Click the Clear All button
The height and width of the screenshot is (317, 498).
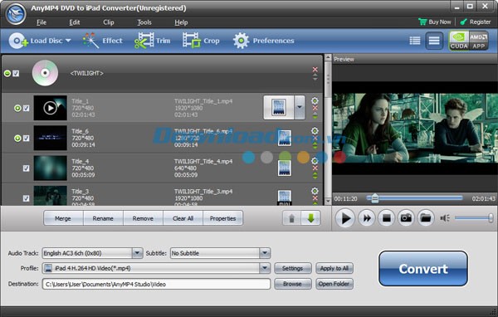(183, 218)
